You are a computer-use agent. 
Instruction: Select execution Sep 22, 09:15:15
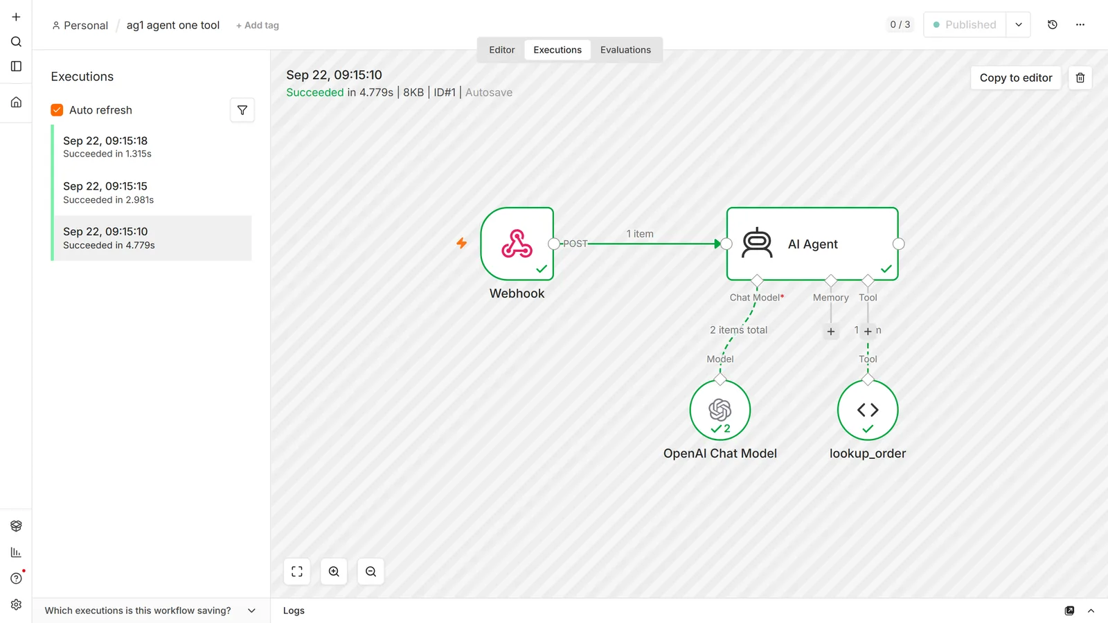(x=152, y=192)
